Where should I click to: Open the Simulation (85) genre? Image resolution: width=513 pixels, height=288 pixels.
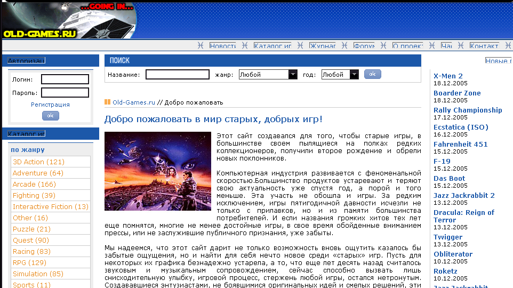(x=38, y=274)
